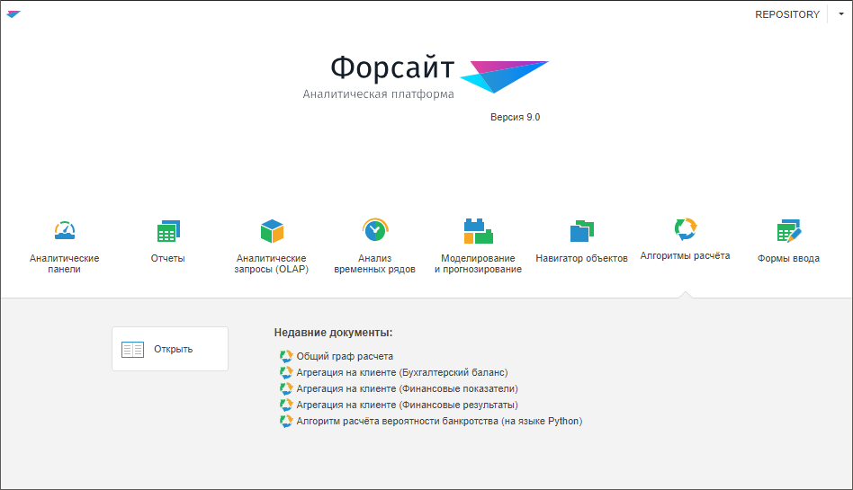Click the Недавние документы heading

(x=333, y=333)
